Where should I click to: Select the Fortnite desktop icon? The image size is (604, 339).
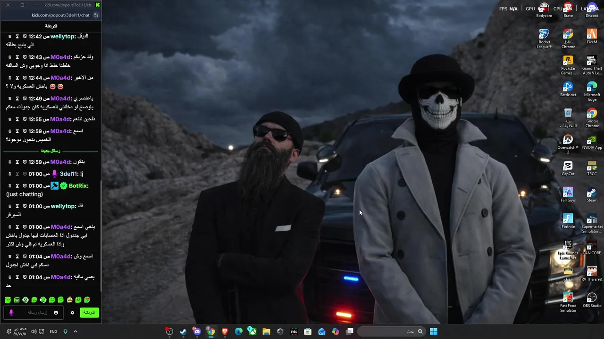(568, 221)
